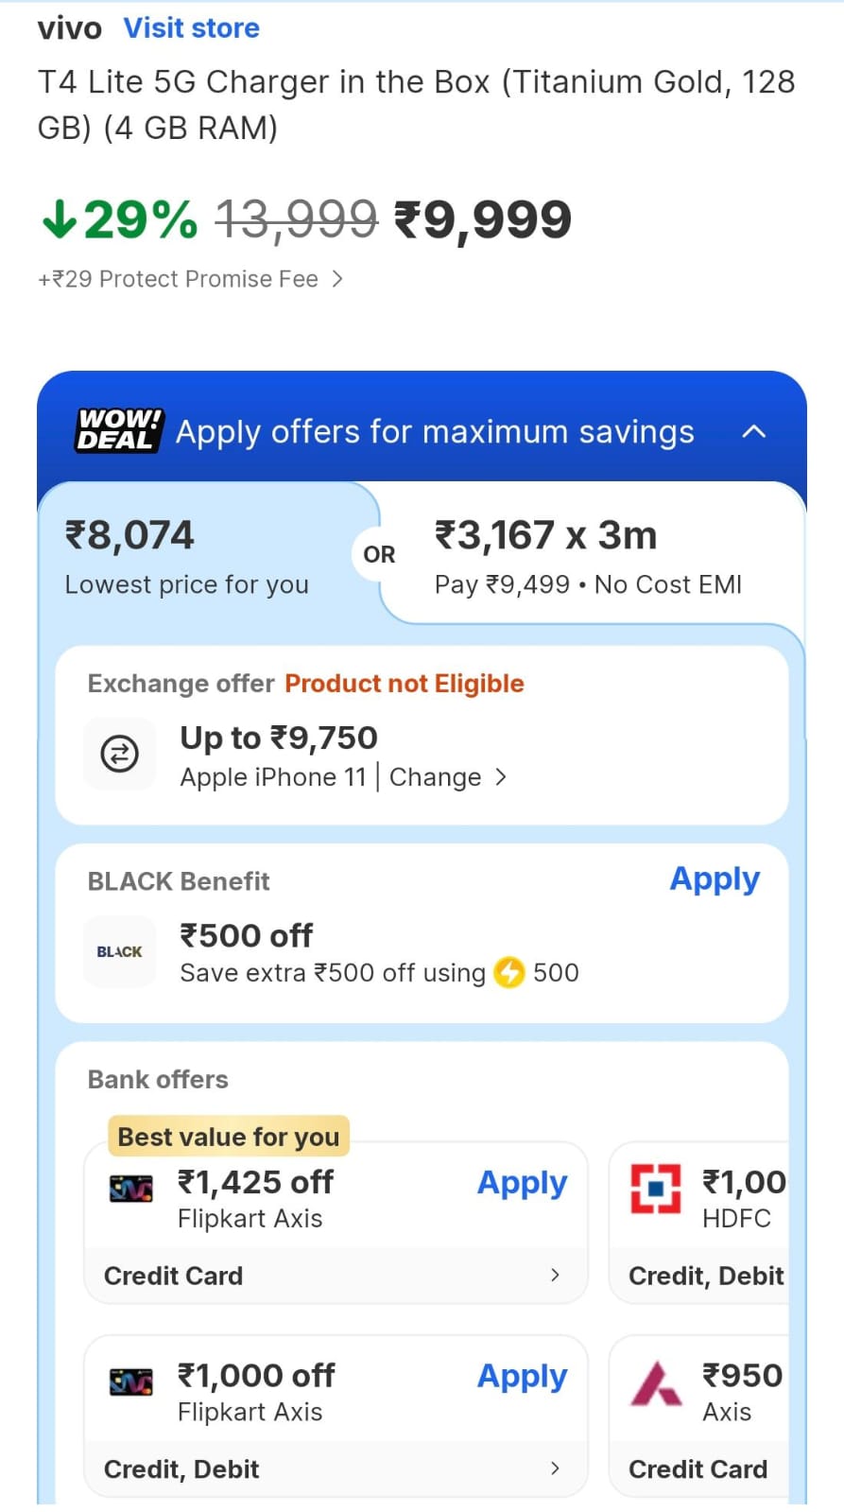Click the SuperCoin lightning icon
Screen dimensions: 844x1512
(x=509, y=972)
